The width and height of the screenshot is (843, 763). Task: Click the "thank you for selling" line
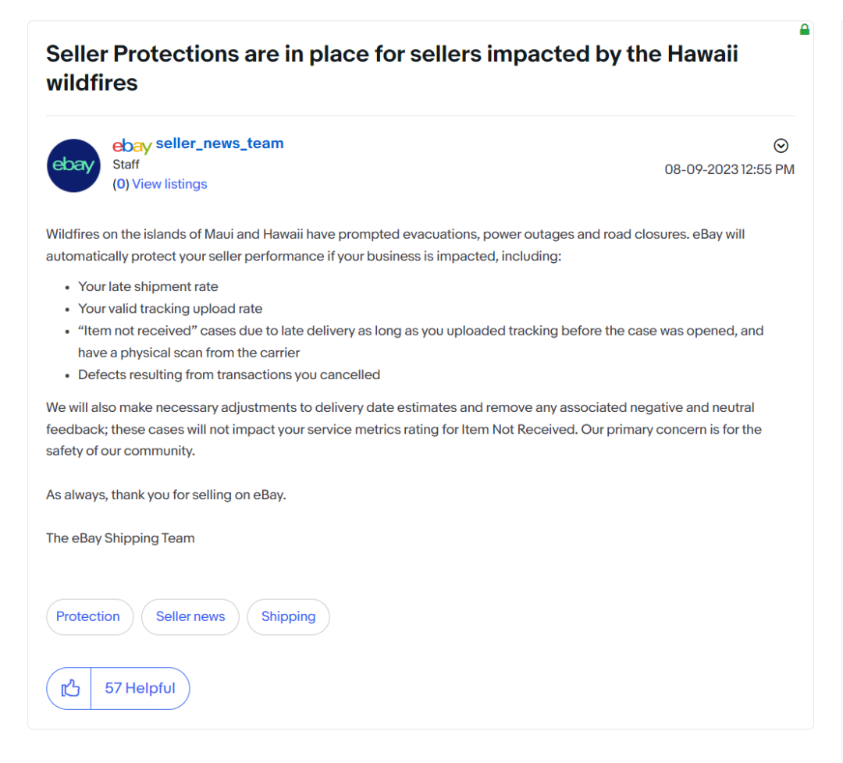166,495
